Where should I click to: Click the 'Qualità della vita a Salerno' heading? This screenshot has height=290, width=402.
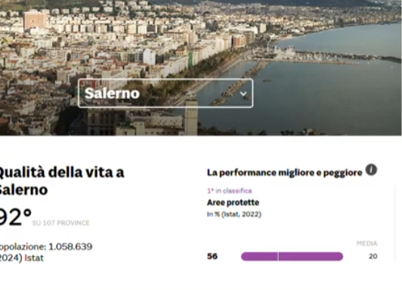[x=61, y=180]
